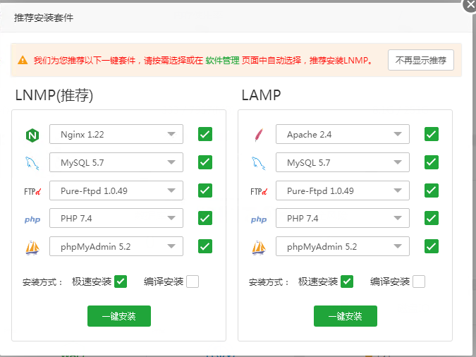Enable 编译安装 checkbox in LNMP panel
The width and height of the screenshot is (476, 357).
coord(193,282)
